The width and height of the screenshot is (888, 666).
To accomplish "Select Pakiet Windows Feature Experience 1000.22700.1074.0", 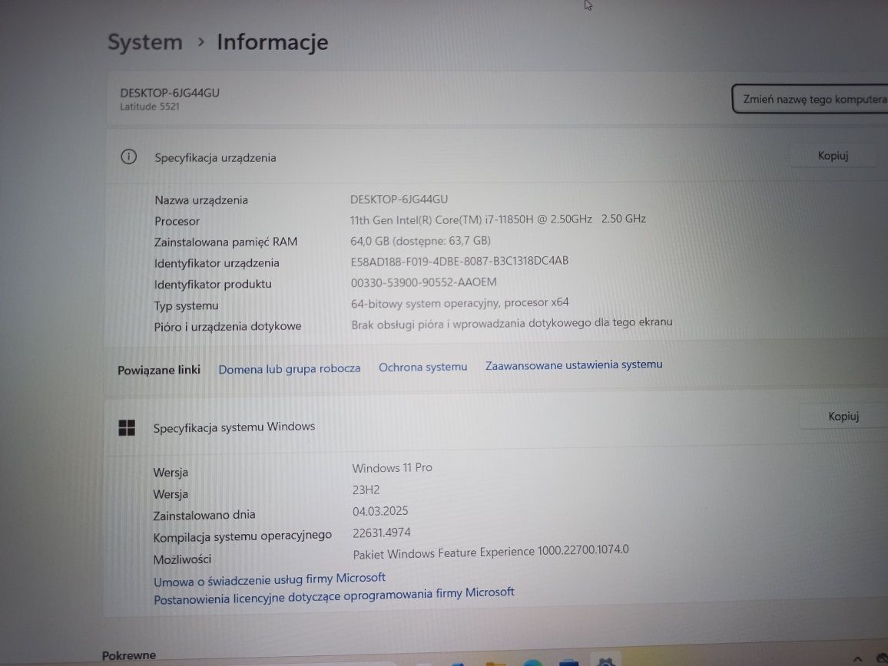I will click(x=490, y=552).
